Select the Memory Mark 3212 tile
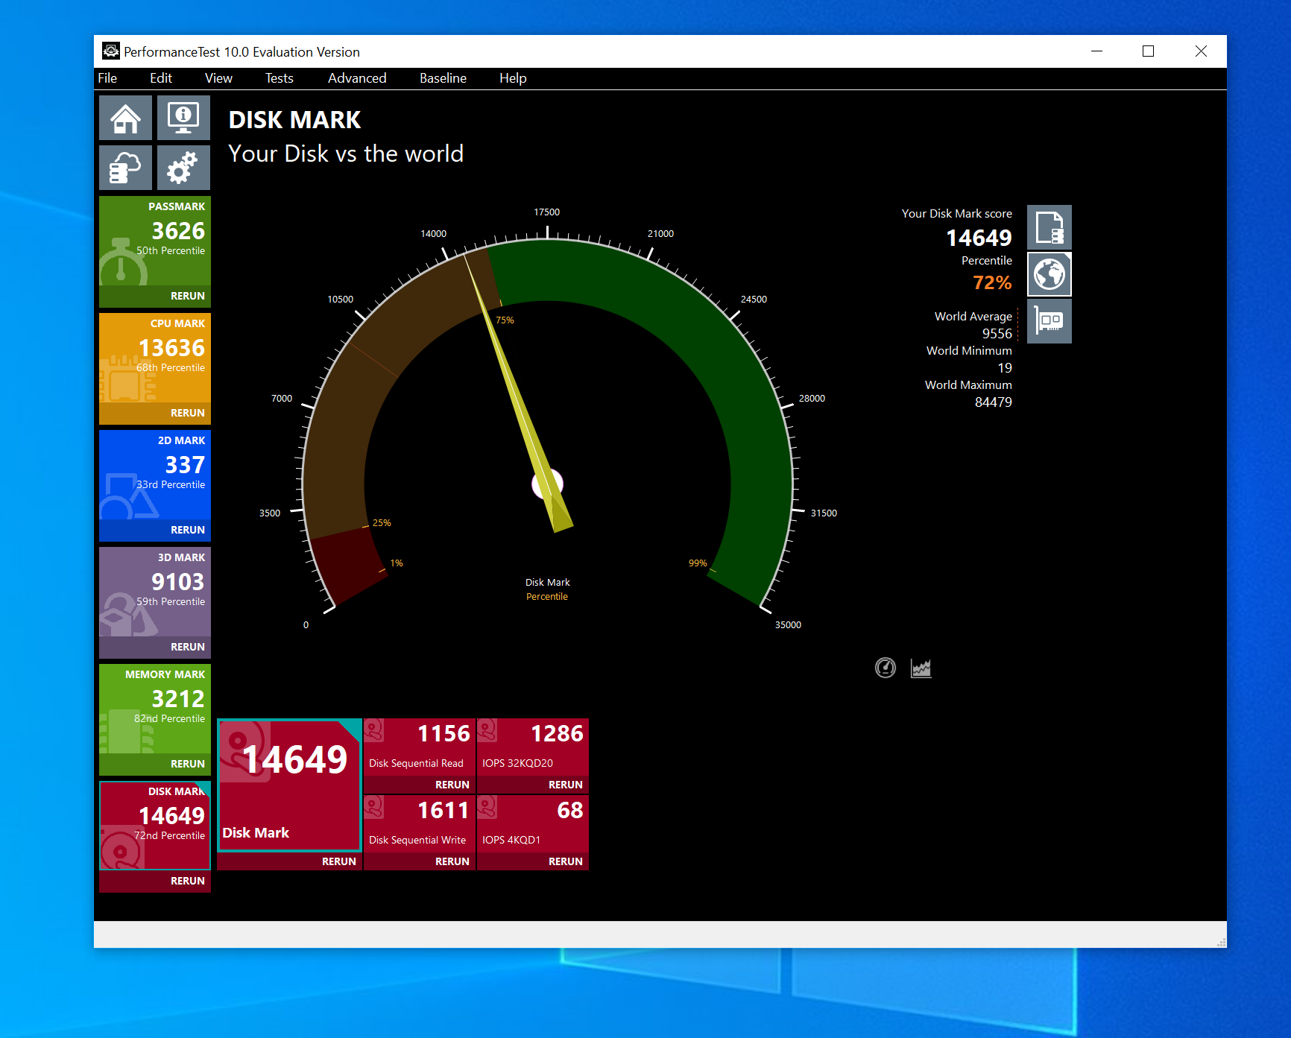Screen dimensions: 1291x1038 [155, 709]
